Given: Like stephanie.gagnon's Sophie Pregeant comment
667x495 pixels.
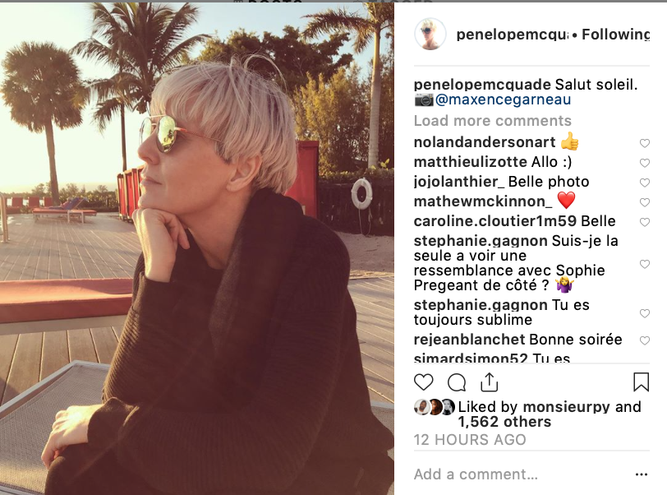Looking at the screenshot, I should [645, 264].
